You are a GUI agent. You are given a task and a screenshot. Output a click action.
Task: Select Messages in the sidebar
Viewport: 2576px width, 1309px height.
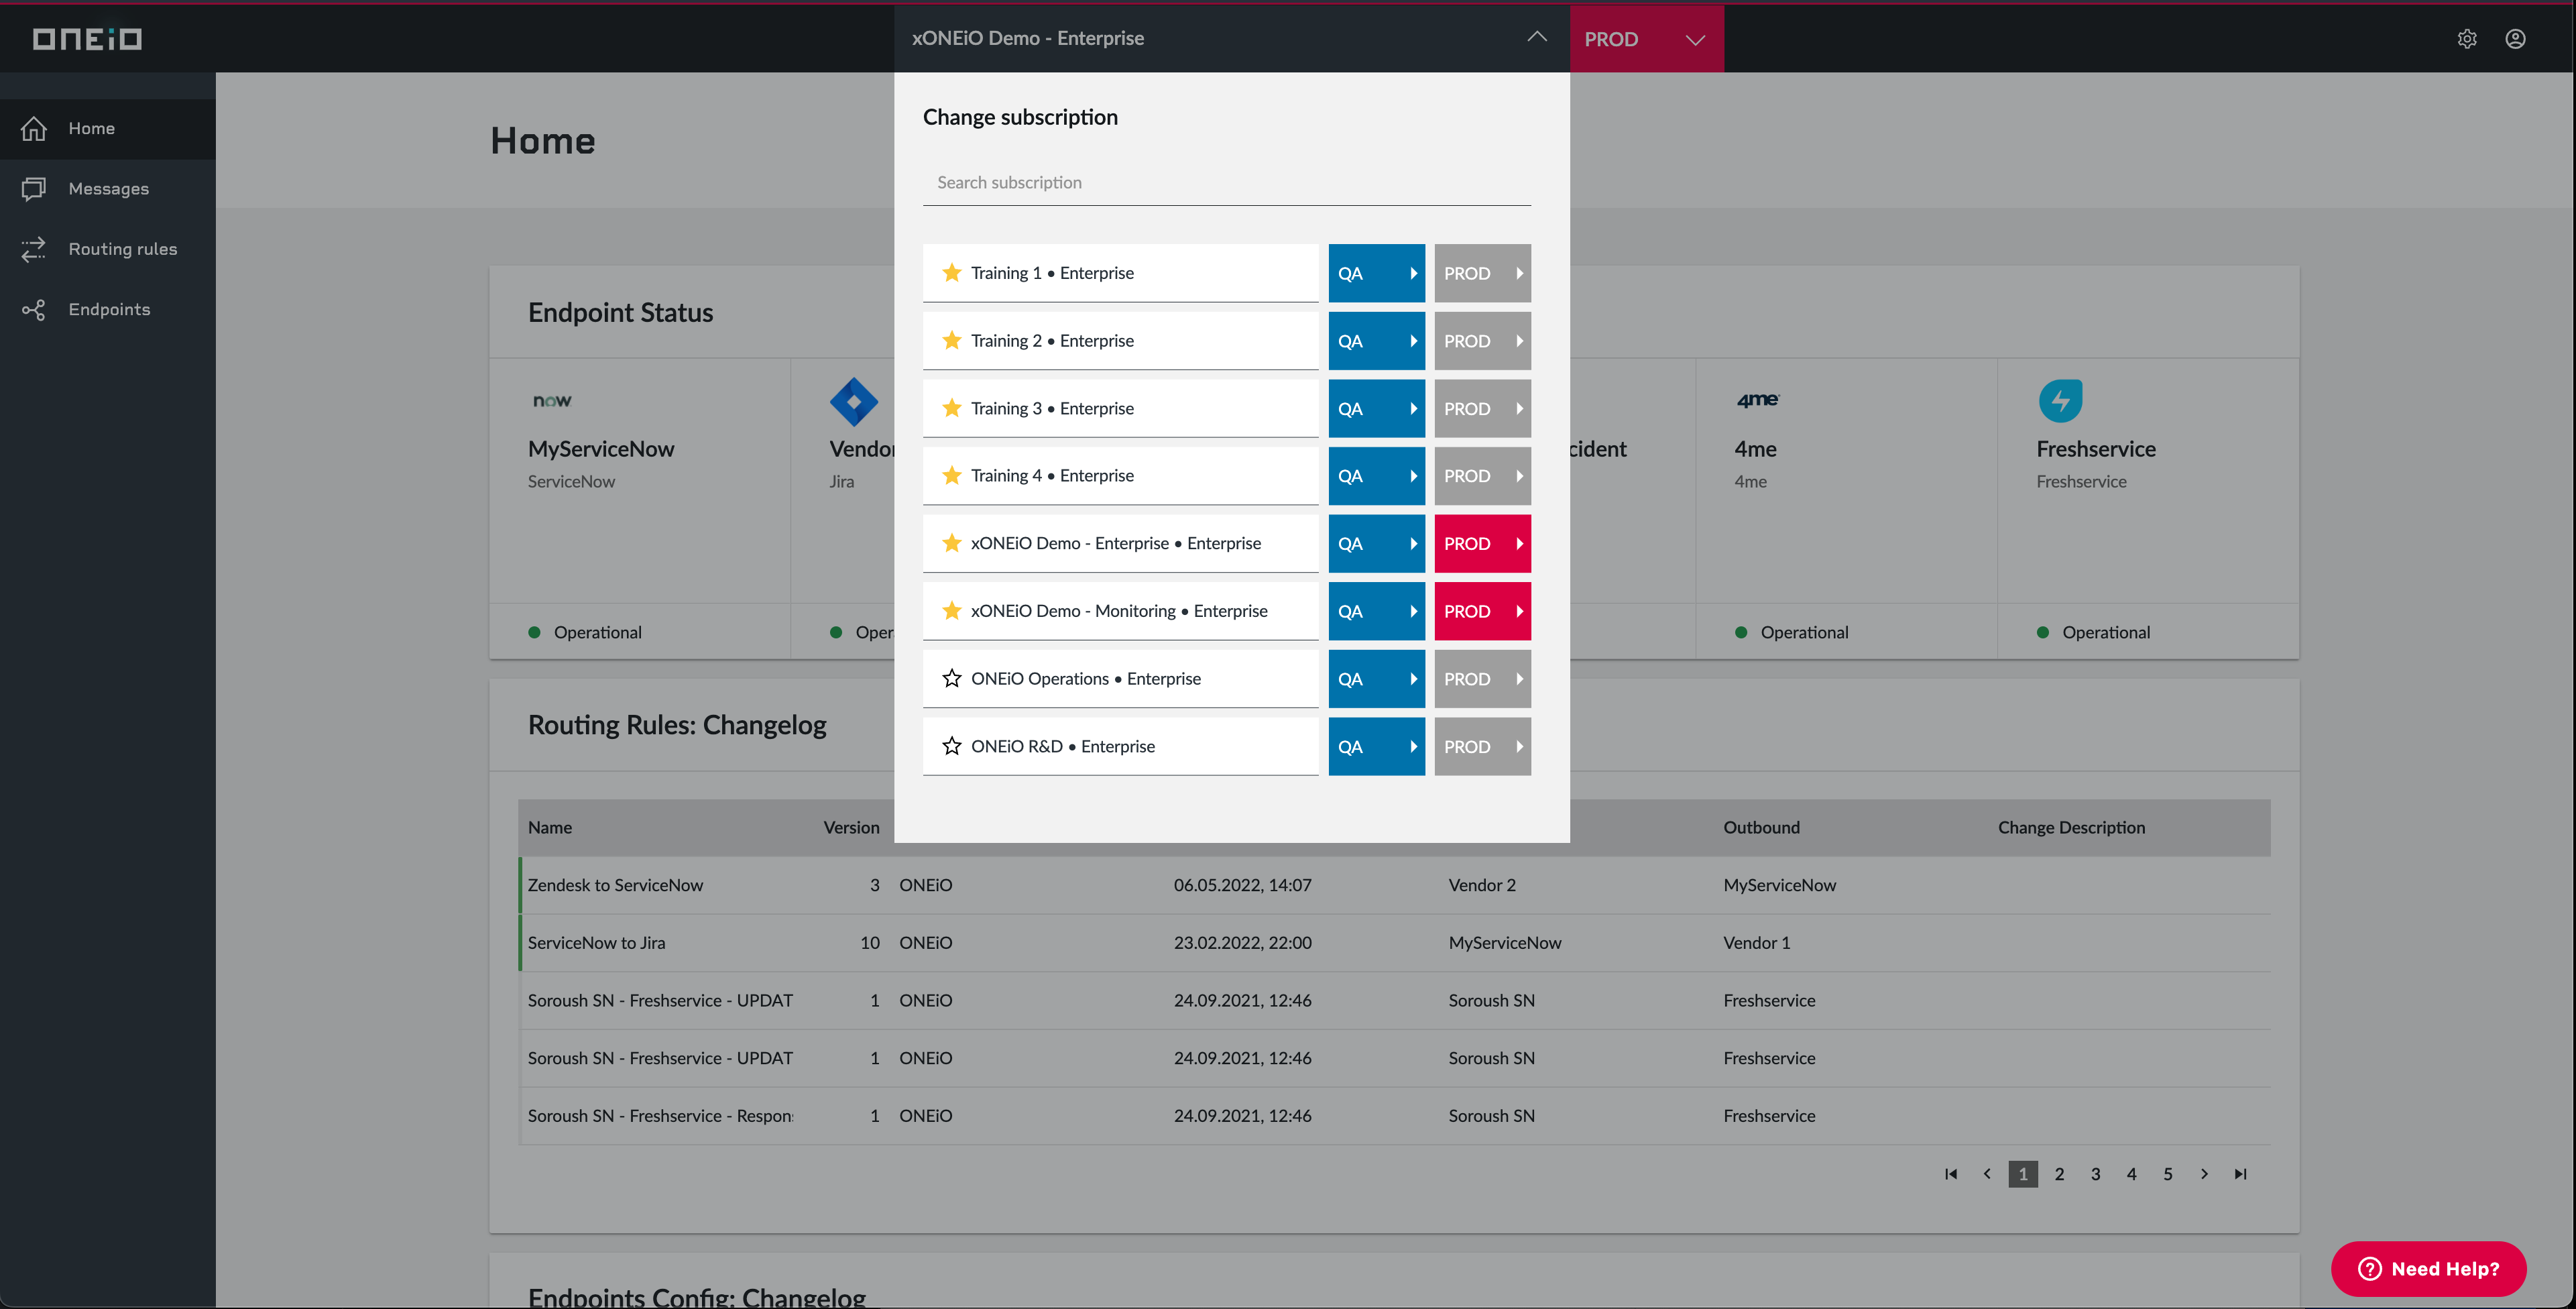(108, 188)
